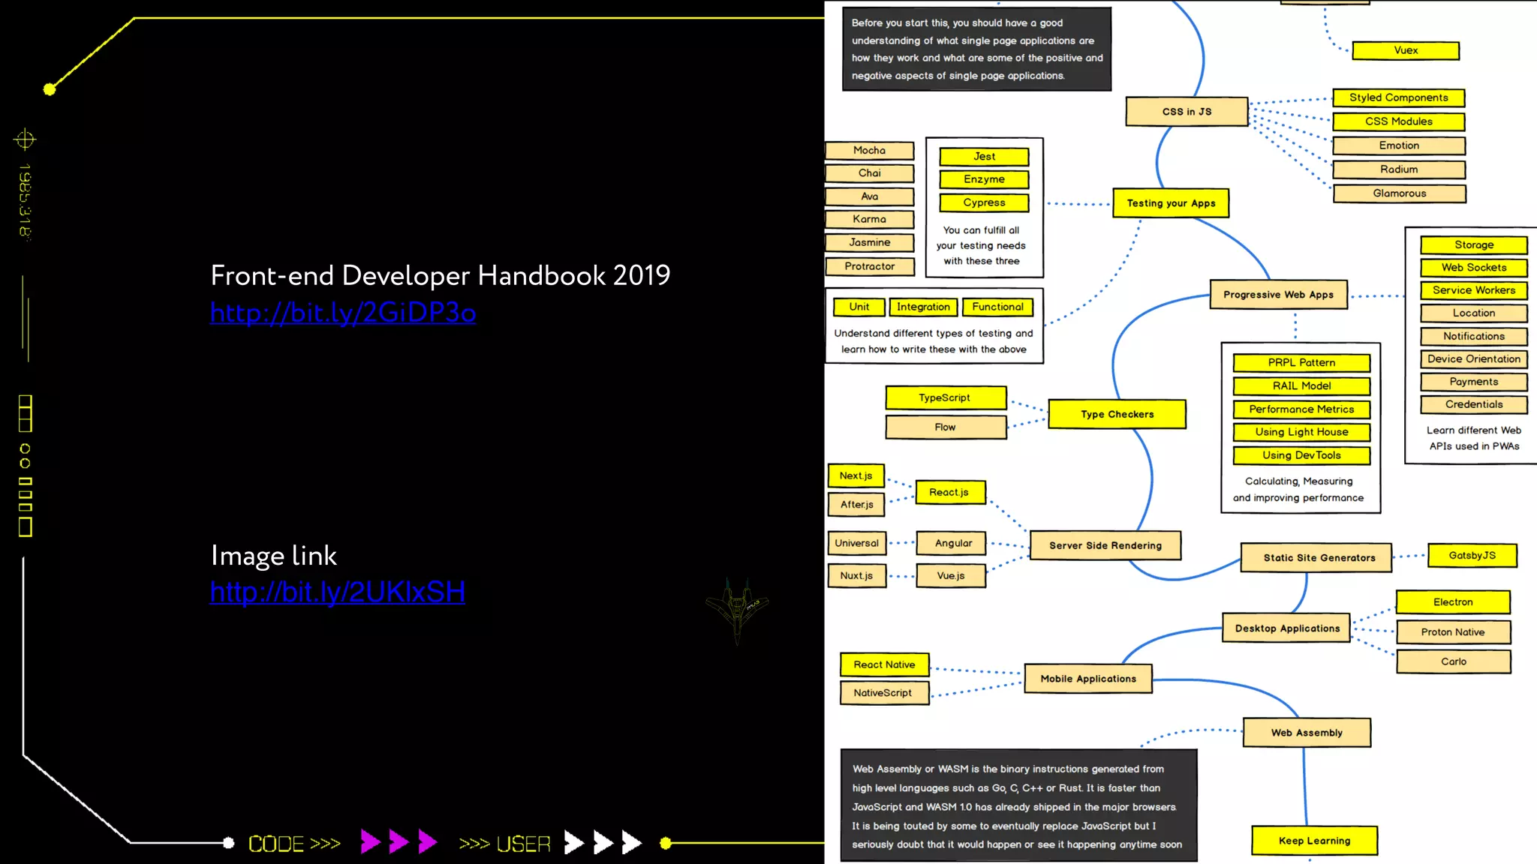Click the white dot before CODE text
1537x864 pixels.
[229, 843]
